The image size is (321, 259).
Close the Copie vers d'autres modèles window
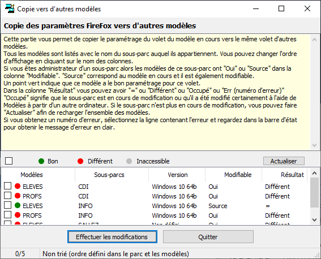[307, 9]
